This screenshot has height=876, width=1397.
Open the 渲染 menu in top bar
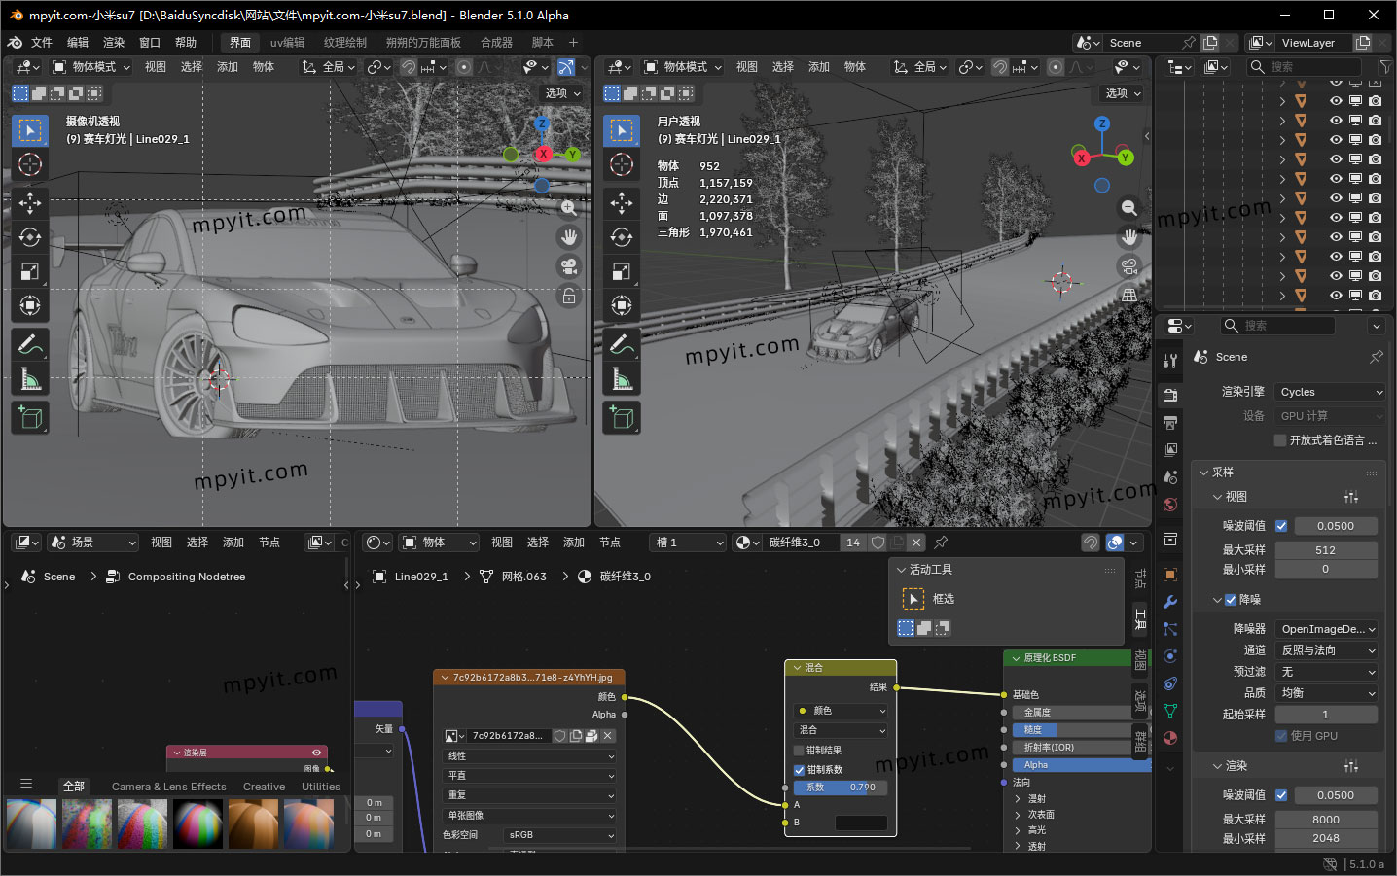tap(114, 43)
